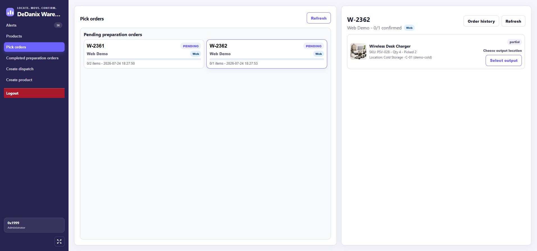The width and height of the screenshot is (537, 251).
Task: Click the PENDING badge on W-2362
Action: tap(313, 46)
